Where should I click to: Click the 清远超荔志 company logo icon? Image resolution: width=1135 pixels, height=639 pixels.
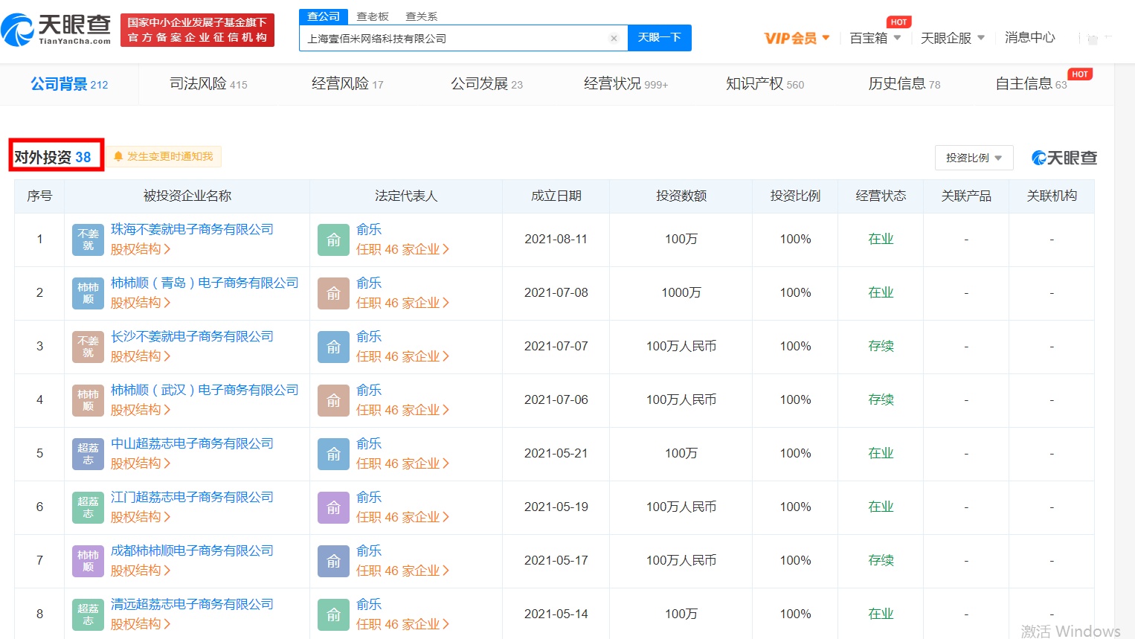(88, 614)
